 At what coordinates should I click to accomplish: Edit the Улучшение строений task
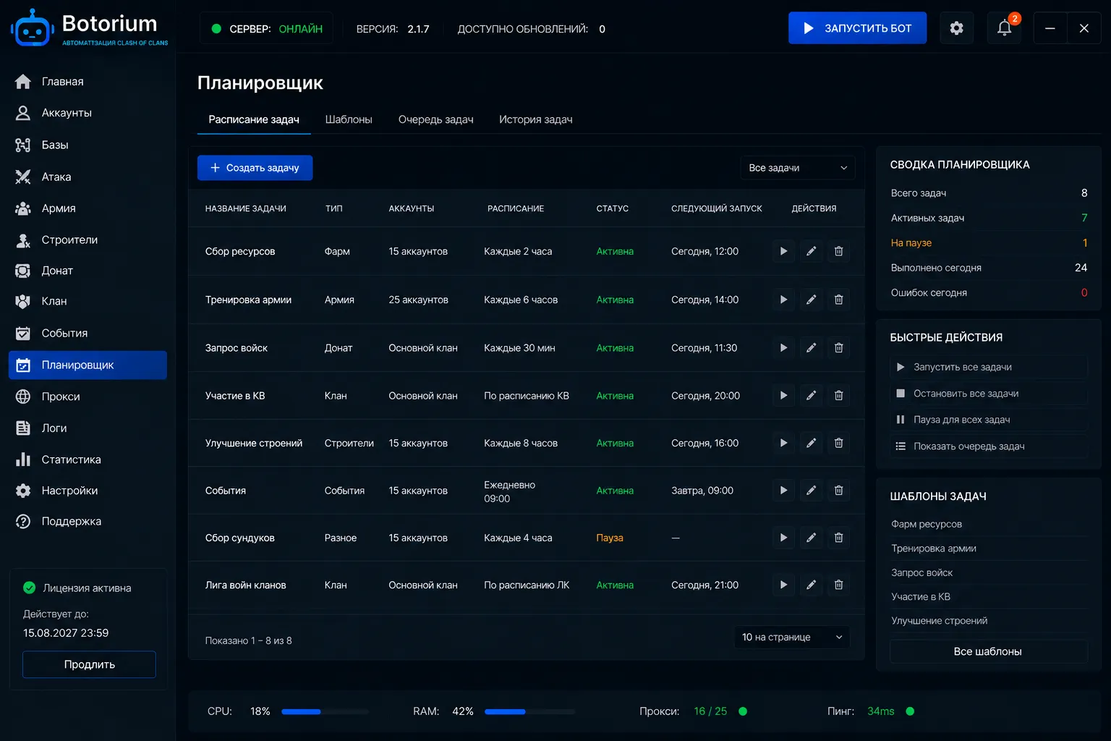(x=811, y=443)
